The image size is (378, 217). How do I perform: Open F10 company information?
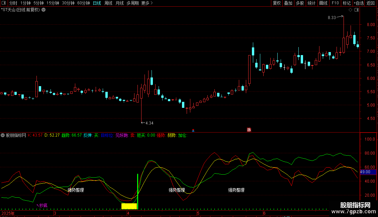click(x=335, y=3)
